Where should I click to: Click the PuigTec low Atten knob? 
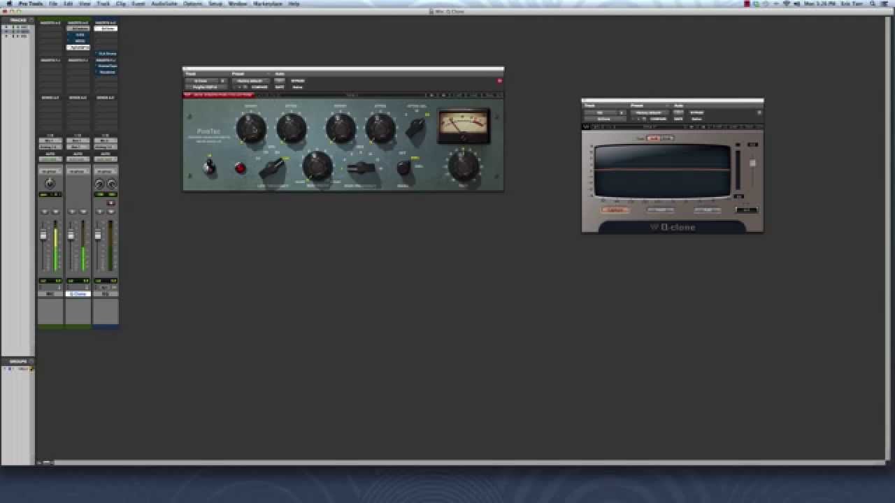pyautogui.click(x=291, y=127)
